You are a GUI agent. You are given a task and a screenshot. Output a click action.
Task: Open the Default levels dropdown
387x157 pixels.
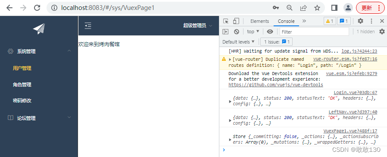point(238,42)
